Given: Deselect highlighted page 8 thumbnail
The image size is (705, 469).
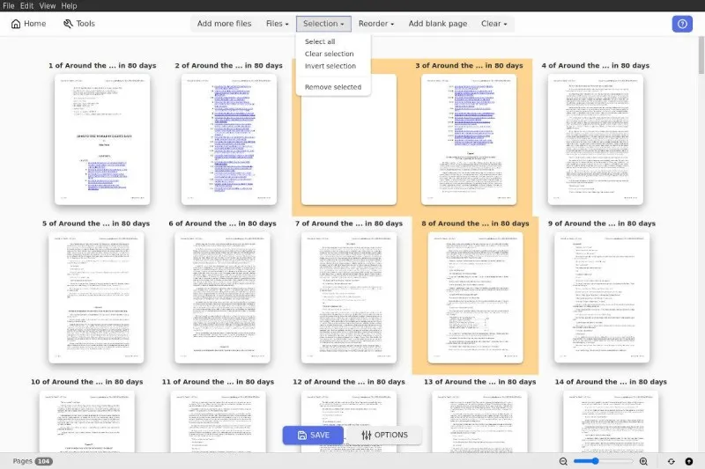Looking at the screenshot, I should pos(475,297).
